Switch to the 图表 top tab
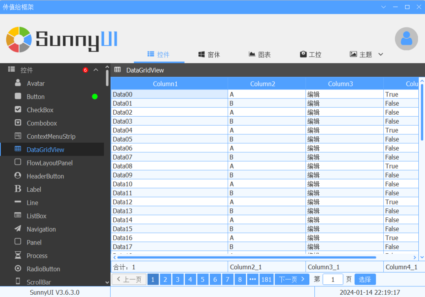Screen dimensions: 425x297 coord(260,54)
